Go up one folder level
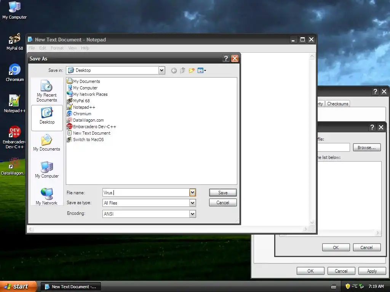The image size is (390, 292). tap(182, 70)
